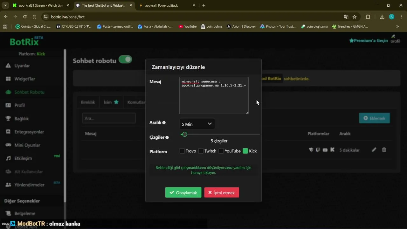Image resolution: width=407 pixels, height=229 pixels.
Task: Open the profil icon at top right
Action: 395,39
